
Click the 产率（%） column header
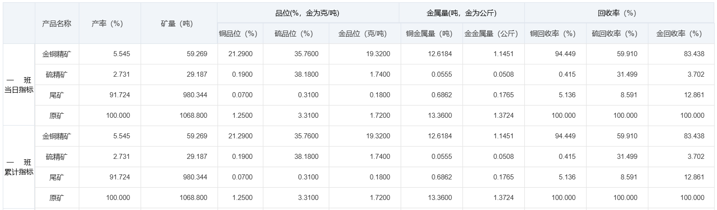pos(107,24)
